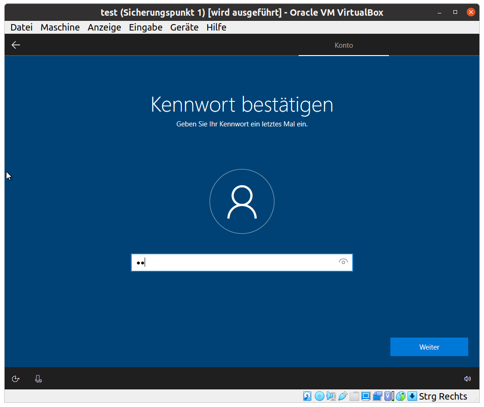Open the Maschine menu
The image size is (484, 407).
pyautogui.click(x=60, y=27)
